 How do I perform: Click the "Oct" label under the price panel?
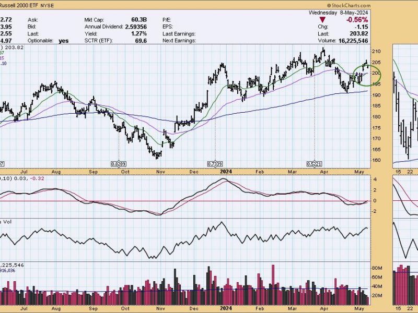coord(125,172)
